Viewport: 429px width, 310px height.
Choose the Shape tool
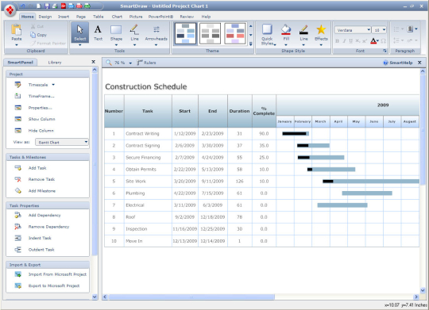pos(116,33)
